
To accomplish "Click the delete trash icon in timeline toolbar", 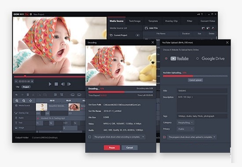I will coord(28,94).
